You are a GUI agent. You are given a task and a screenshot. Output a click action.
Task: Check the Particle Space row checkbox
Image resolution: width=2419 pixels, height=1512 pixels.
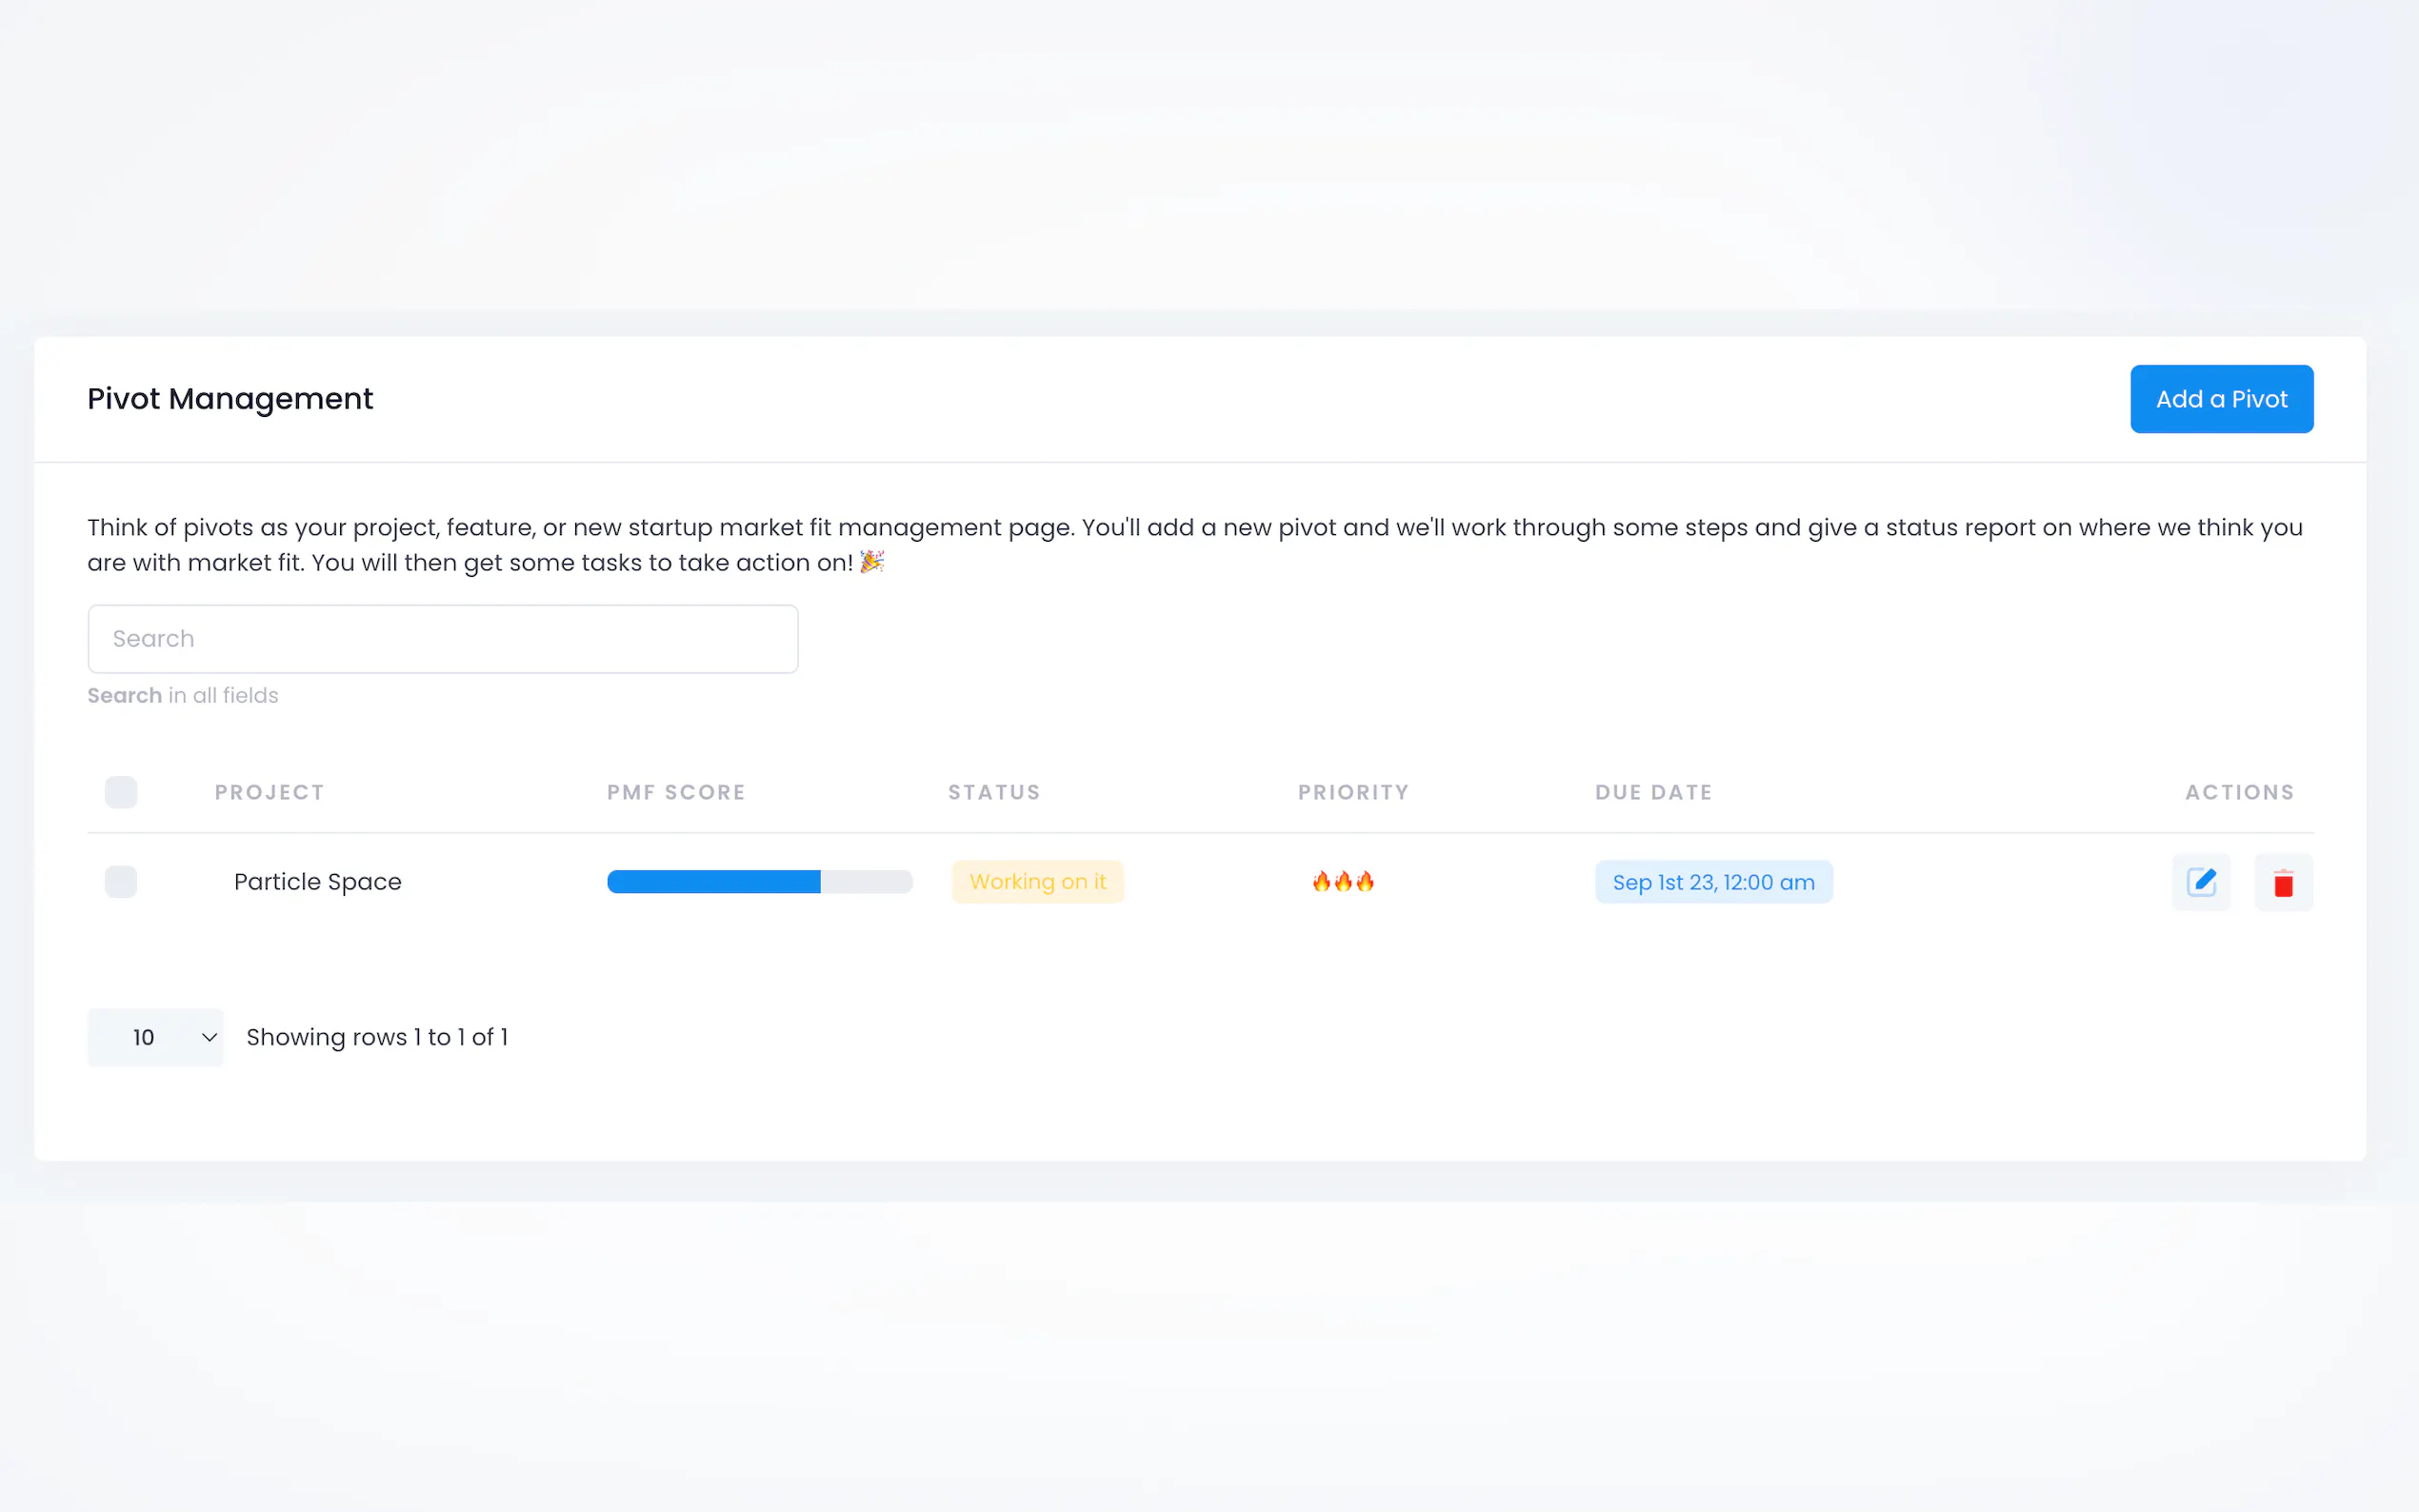tap(121, 882)
